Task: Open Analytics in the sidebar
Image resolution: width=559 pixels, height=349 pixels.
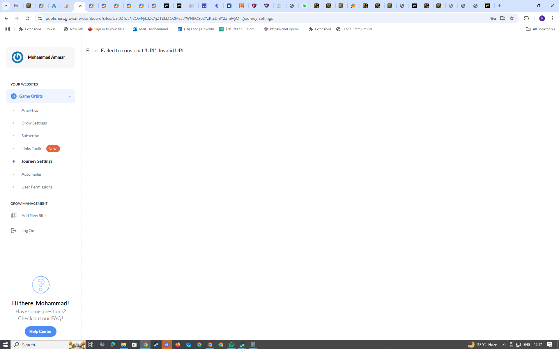Action: (30, 110)
